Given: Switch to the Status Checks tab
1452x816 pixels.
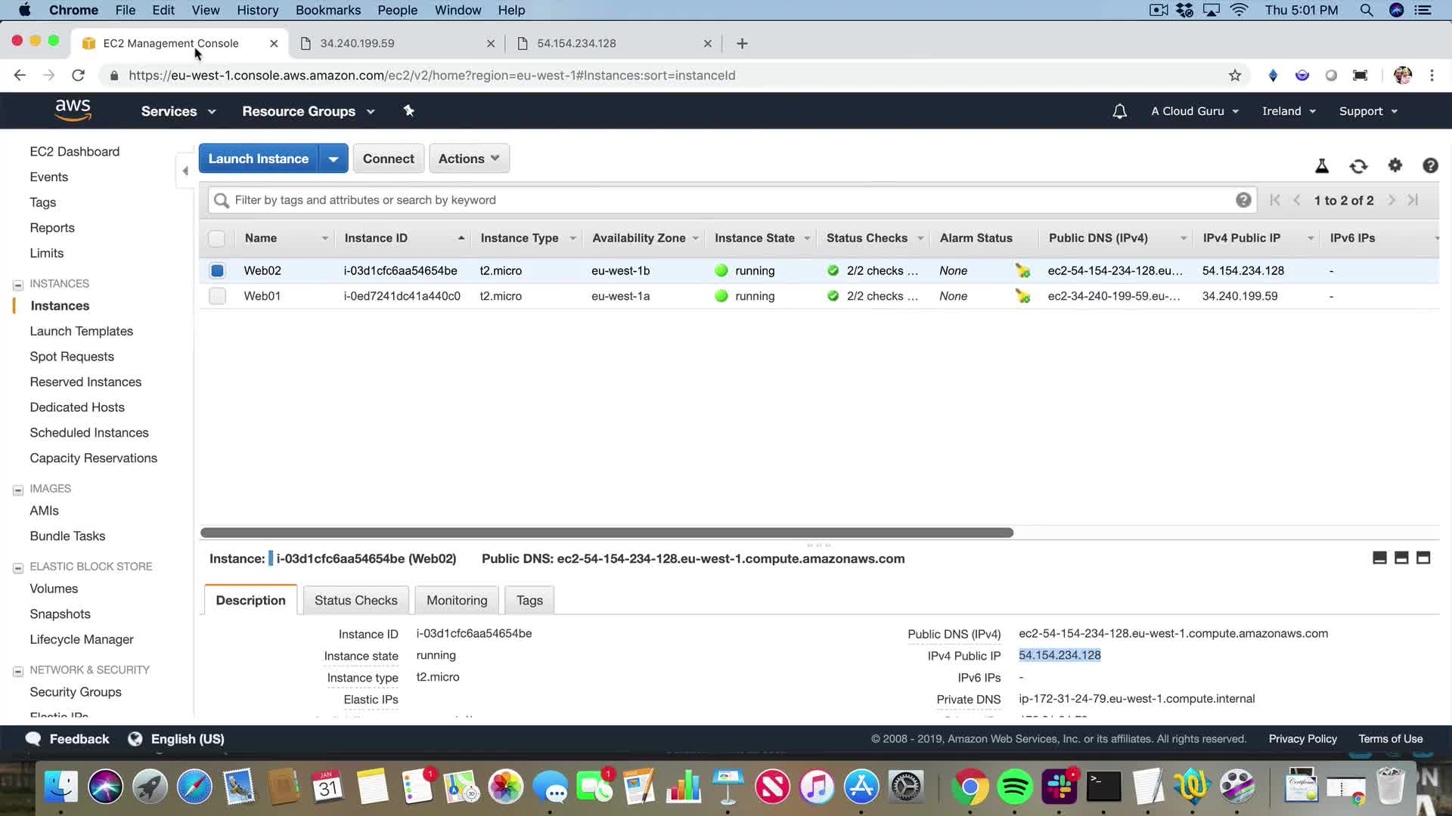Looking at the screenshot, I should [355, 600].
